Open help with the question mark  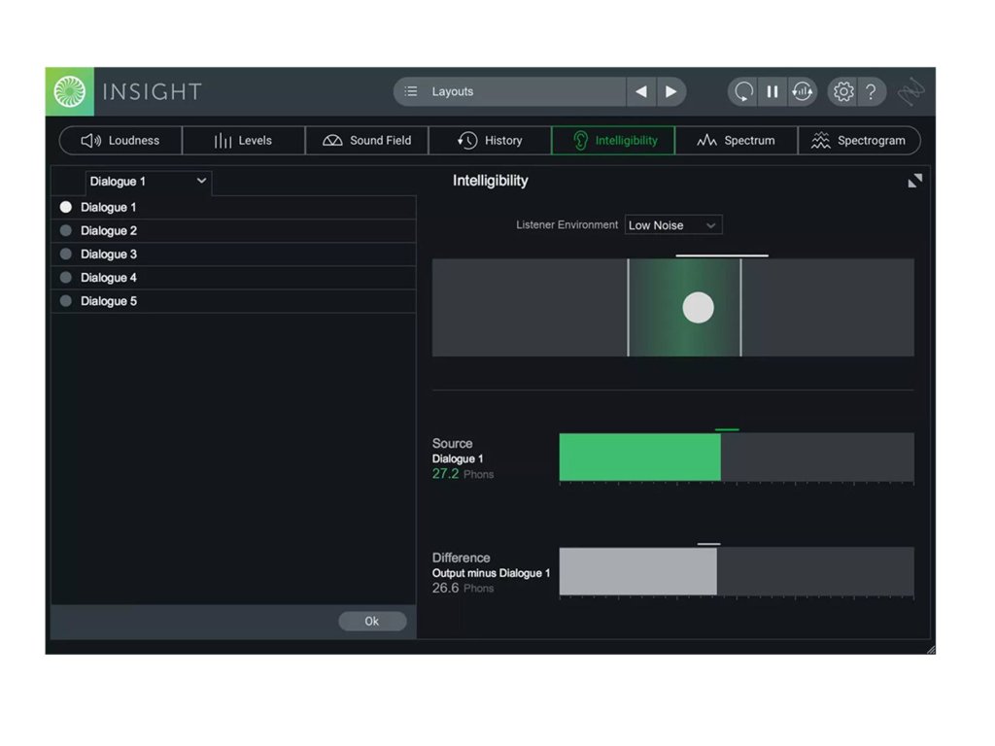872,91
